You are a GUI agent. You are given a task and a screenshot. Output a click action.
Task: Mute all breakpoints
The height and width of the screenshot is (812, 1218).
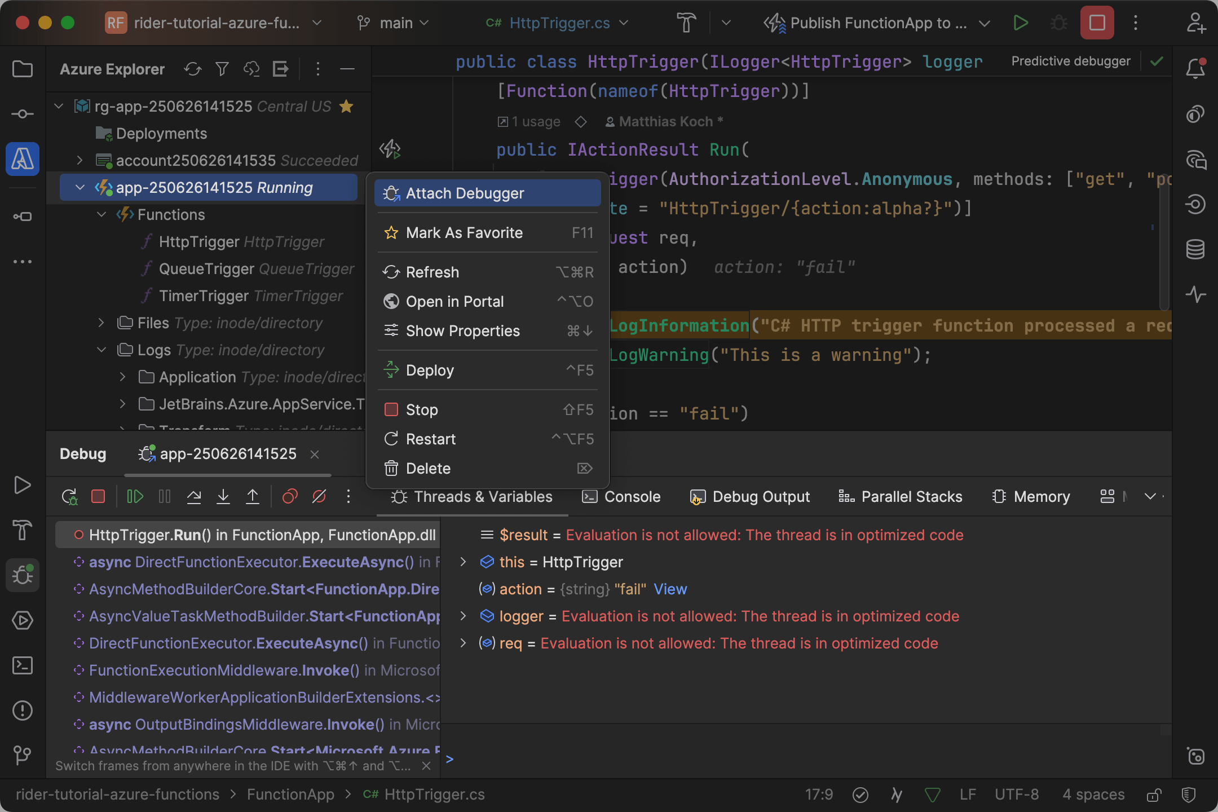(320, 497)
